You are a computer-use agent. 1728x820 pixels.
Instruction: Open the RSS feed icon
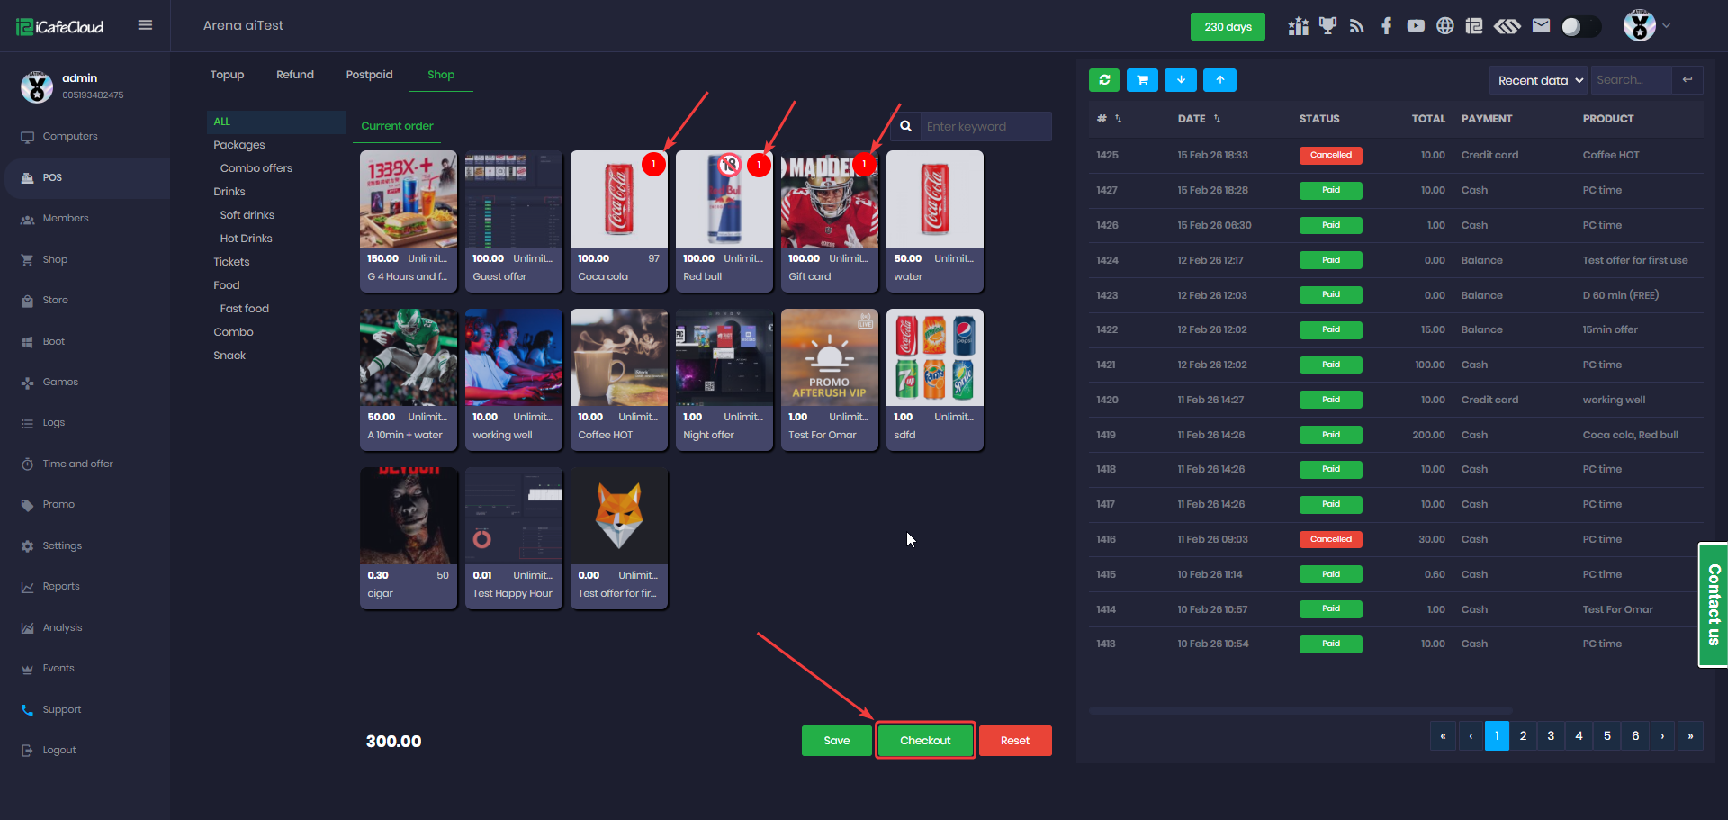coord(1357,26)
